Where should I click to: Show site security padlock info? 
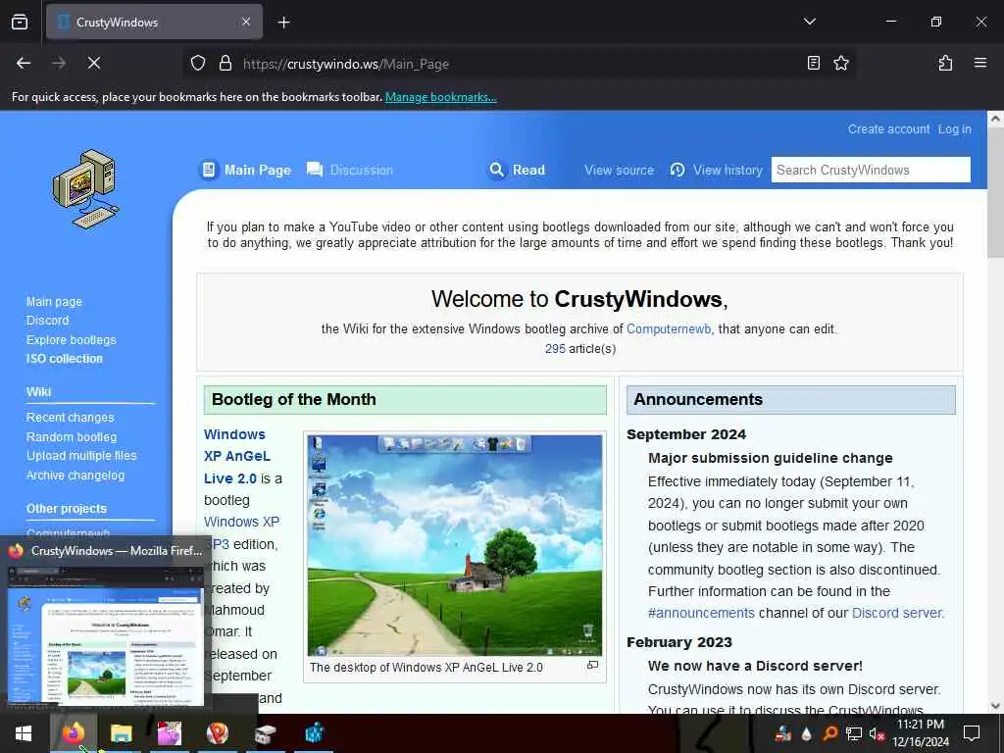[x=225, y=63]
